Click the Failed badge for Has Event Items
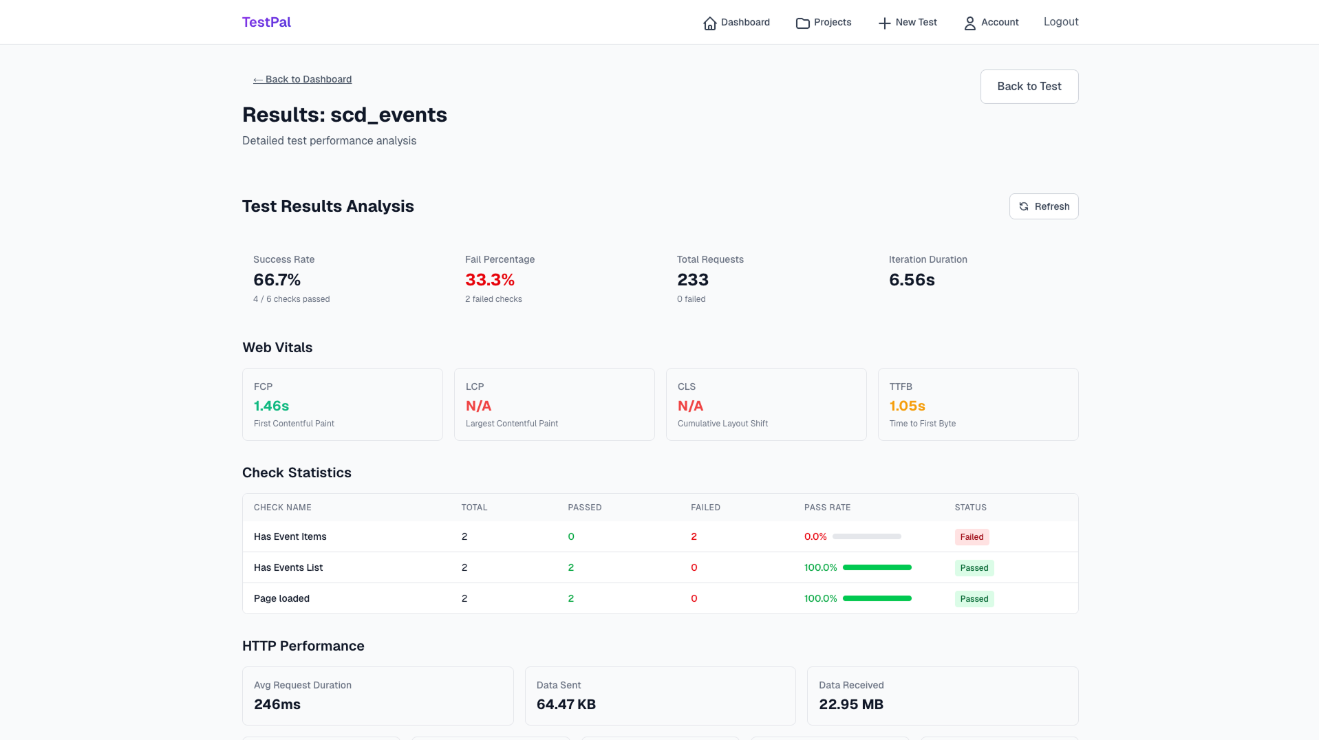 [x=972, y=536]
